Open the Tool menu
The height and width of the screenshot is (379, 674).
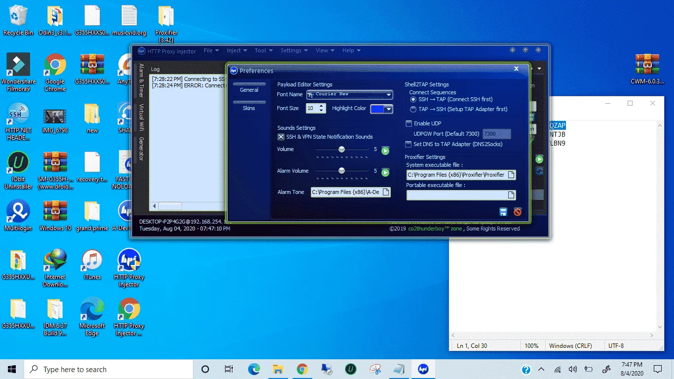tap(263, 50)
